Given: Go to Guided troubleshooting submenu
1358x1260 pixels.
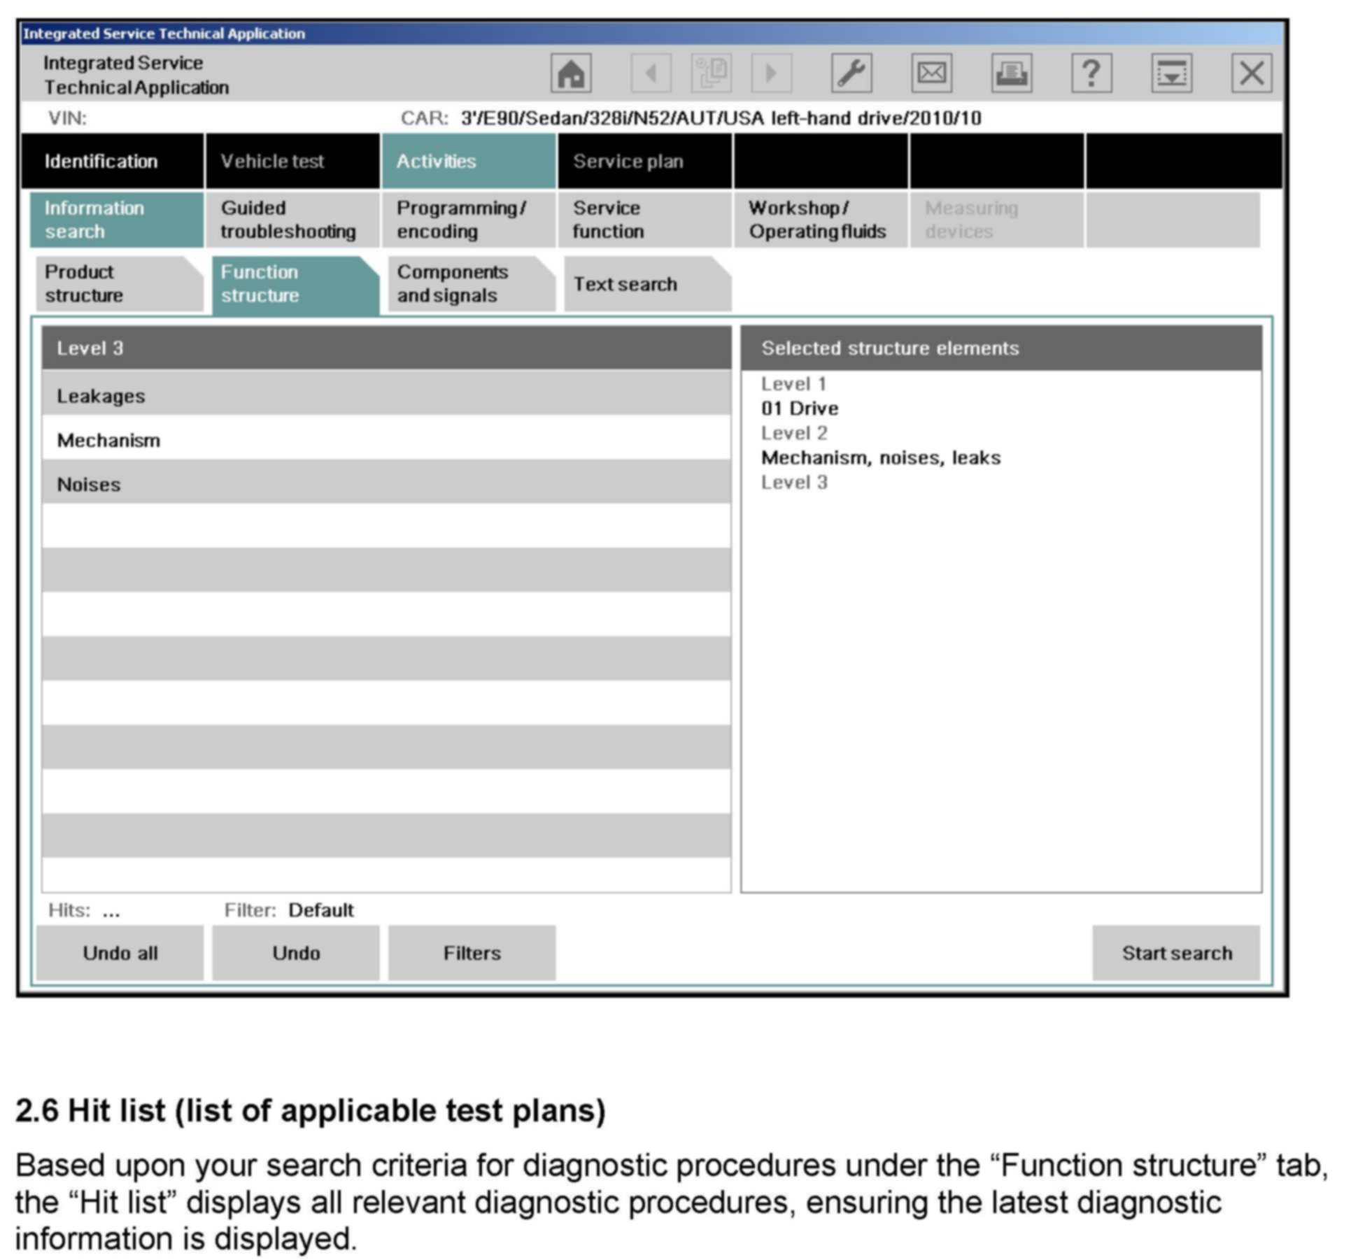Looking at the screenshot, I should [x=292, y=220].
